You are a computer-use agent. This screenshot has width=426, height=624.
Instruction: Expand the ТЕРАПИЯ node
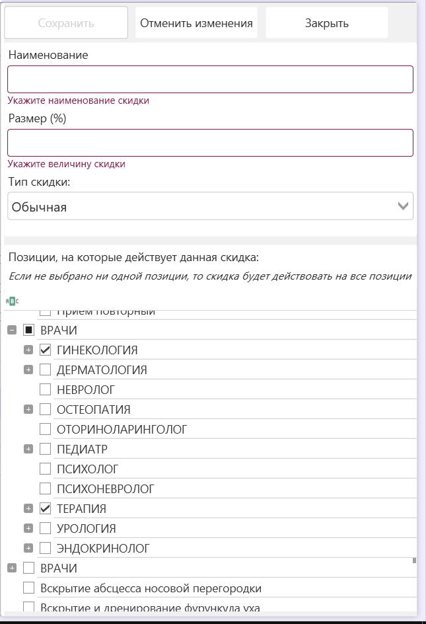point(28,508)
